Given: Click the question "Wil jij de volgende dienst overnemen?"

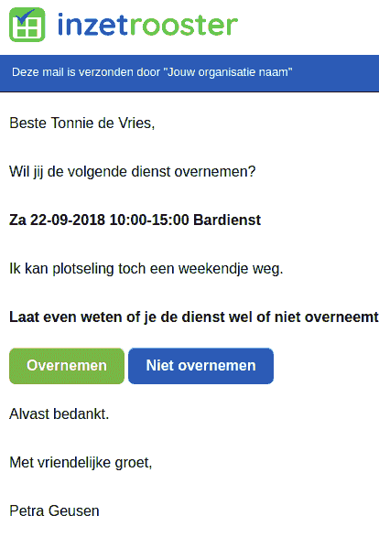Looking at the screenshot, I should coord(132,172).
